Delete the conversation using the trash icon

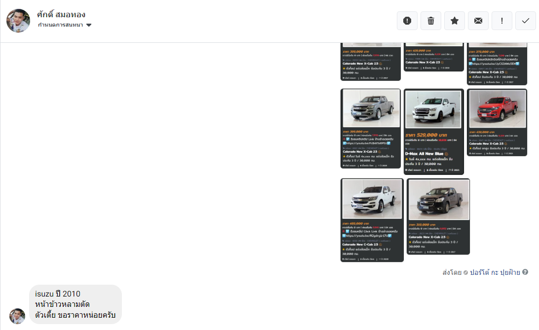coord(431,21)
